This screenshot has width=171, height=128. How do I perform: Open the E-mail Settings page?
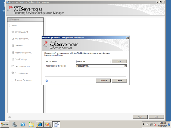click(21, 59)
